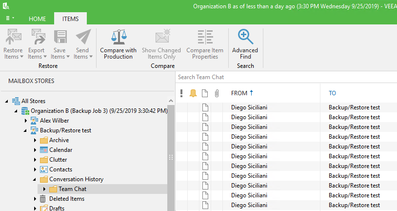Sort by attachment paperclip column icon

217,93
